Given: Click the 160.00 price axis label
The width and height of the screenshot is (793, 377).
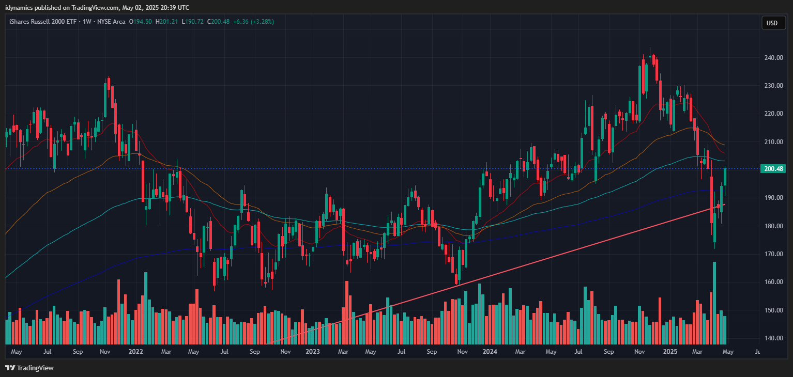Looking at the screenshot, I should pos(773,282).
